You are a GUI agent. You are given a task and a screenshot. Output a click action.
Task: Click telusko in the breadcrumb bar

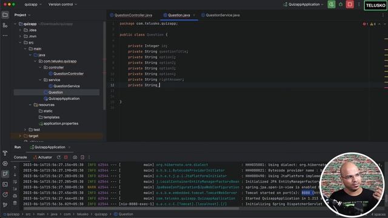point(82,214)
